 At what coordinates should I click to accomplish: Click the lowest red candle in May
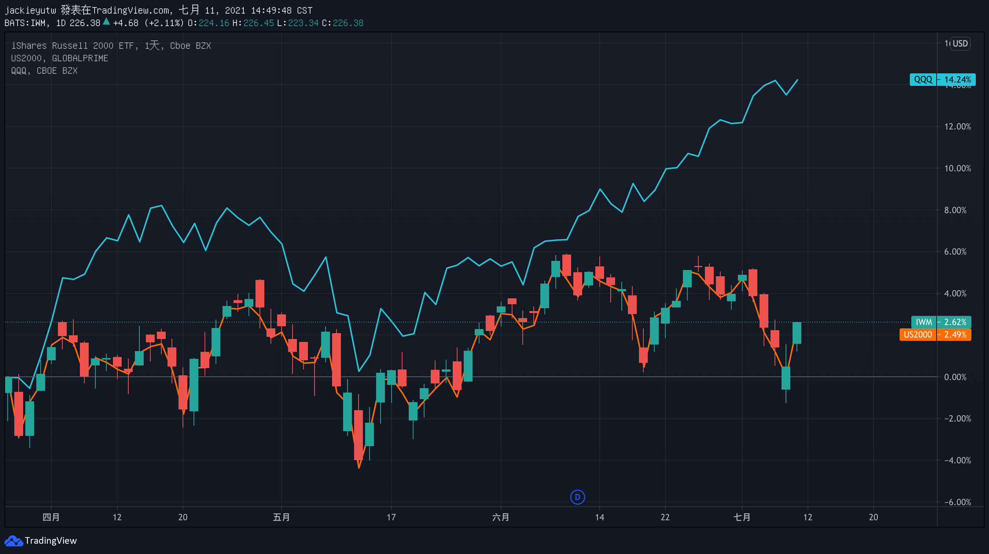pos(358,434)
